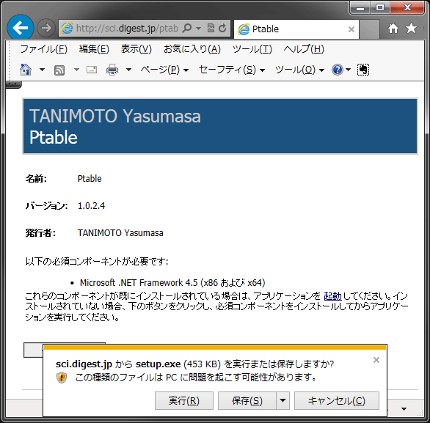Open the 編集(E) menu
The width and height of the screenshot is (430, 423).
click(94, 49)
